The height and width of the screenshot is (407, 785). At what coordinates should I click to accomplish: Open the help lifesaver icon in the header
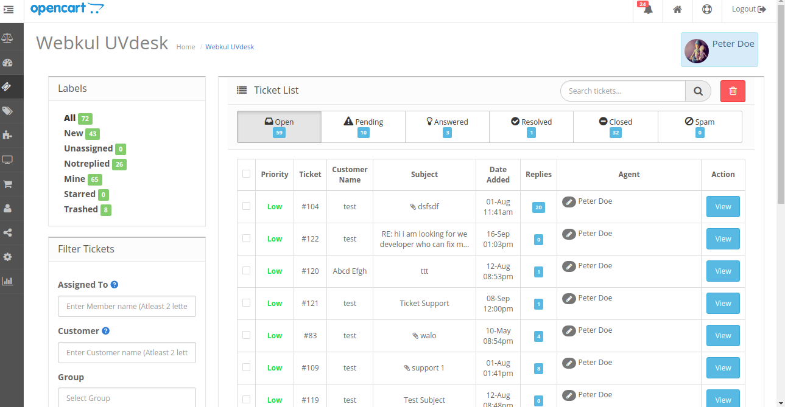click(x=707, y=10)
